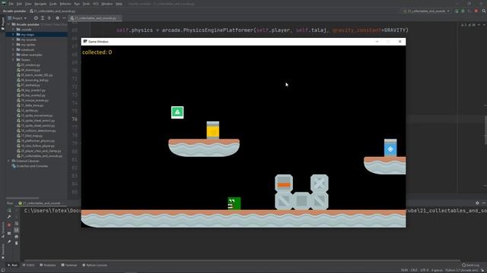Click the tool windows quick access icon
Viewport: 487px width, 273px height.
[2, 270]
